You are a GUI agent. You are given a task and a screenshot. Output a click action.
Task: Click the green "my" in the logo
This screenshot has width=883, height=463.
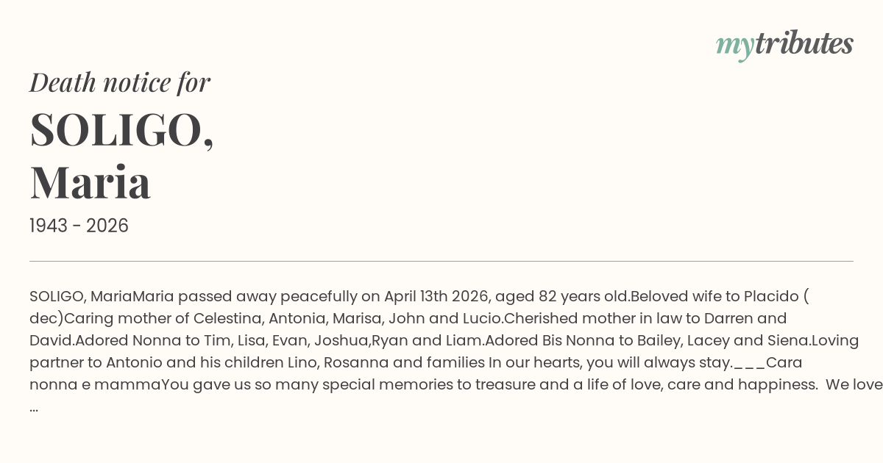[x=734, y=46]
